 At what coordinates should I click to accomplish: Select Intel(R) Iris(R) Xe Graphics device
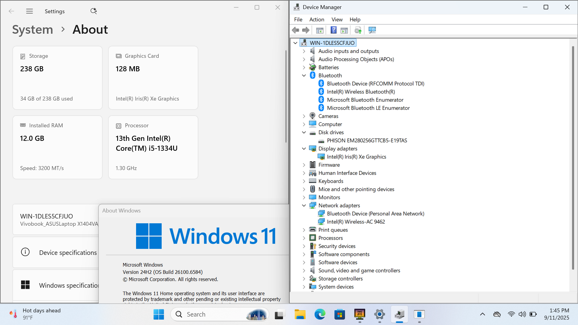pos(356,157)
